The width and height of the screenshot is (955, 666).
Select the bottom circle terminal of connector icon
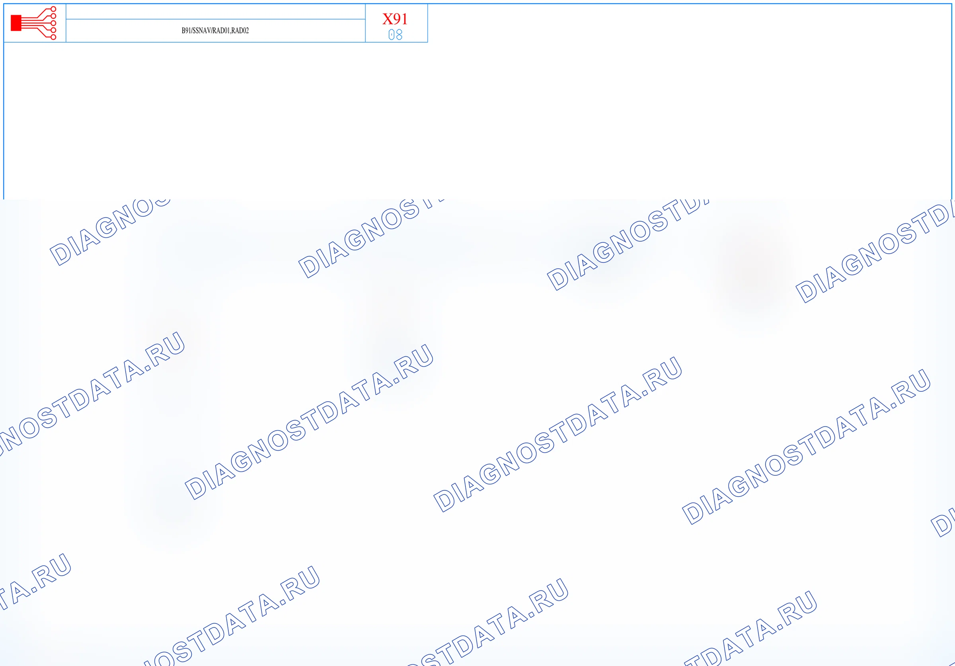point(53,37)
